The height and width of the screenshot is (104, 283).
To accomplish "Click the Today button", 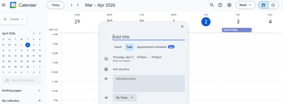I will coord(56,5).
